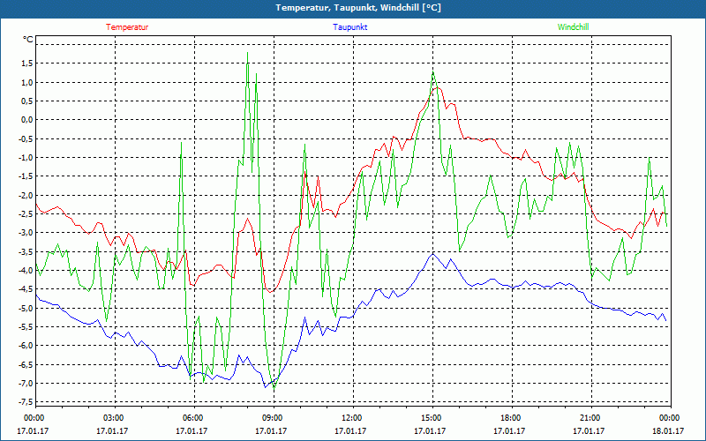Click the '18.01.17' date label
Viewport: 706px width, 441px height.
tap(668, 430)
